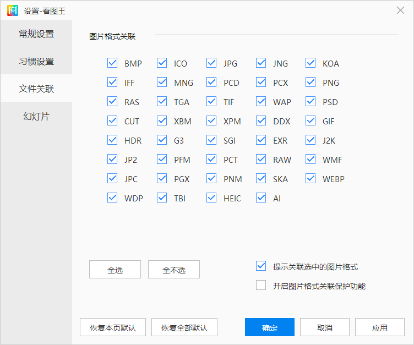Apply settings with 应用 button
Image resolution: width=414 pixels, height=345 pixels.
(x=380, y=327)
